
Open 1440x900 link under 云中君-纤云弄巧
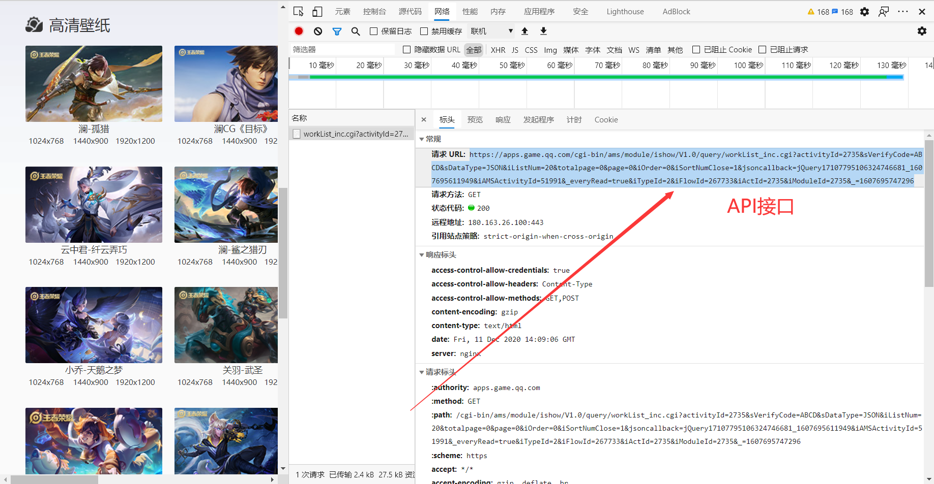(x=91, y=262)
